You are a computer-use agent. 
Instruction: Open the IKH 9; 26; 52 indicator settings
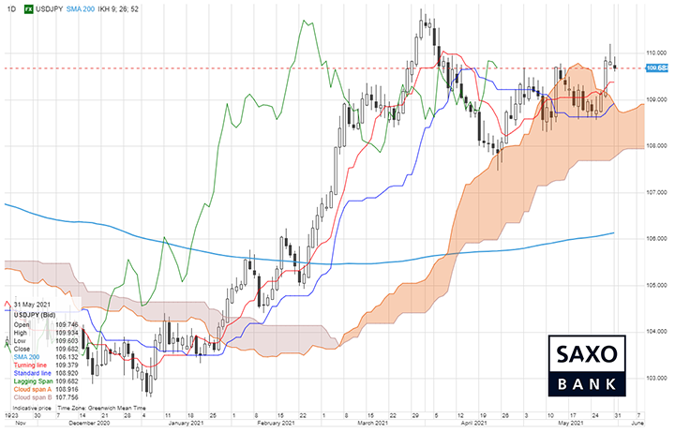[119, 9]
